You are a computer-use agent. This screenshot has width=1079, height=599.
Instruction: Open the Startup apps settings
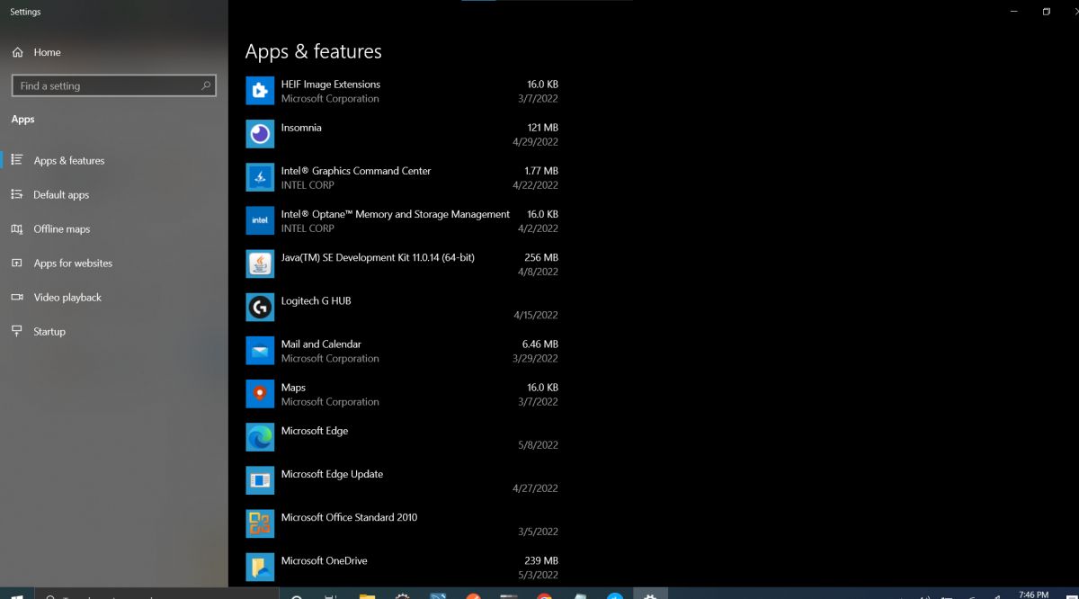tap(114, 331)
